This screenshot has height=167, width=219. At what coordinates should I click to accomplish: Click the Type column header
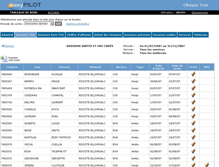[x=140, y=67]
